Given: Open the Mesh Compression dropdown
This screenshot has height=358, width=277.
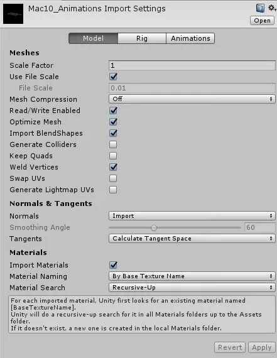Looking at the screenshot, I should pos(192,99).
